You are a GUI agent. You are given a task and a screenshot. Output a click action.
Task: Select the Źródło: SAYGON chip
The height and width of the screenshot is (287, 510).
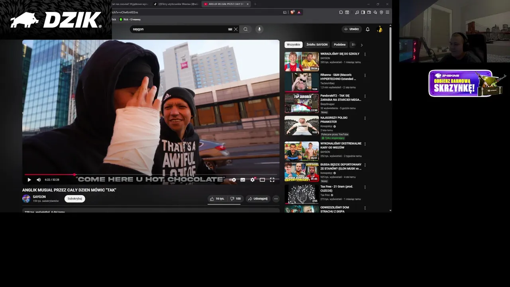point(317,45)
